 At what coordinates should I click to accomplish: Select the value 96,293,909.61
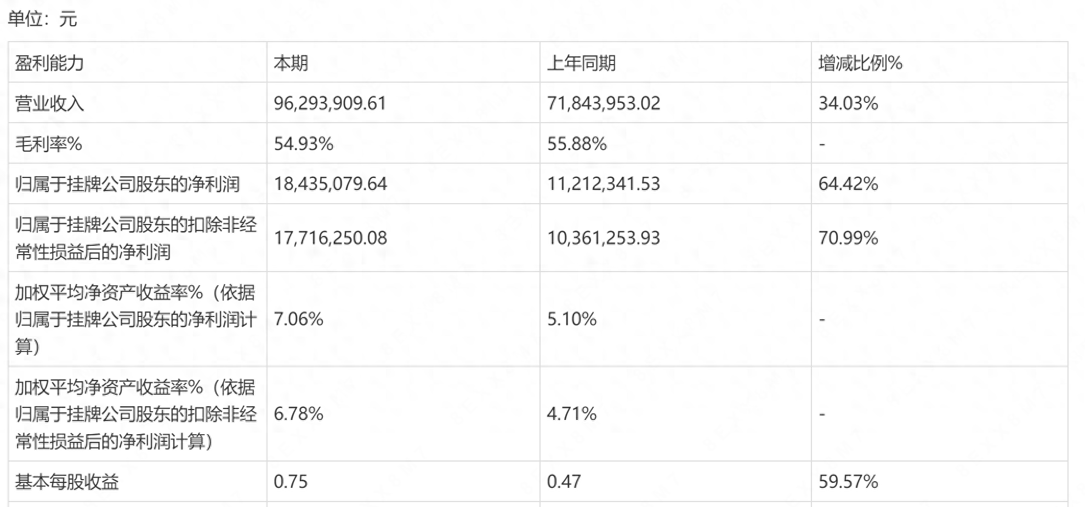(x=330, y=103)
